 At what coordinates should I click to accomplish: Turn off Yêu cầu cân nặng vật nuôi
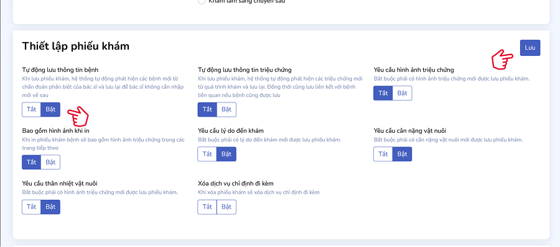[x=383, y=154]
